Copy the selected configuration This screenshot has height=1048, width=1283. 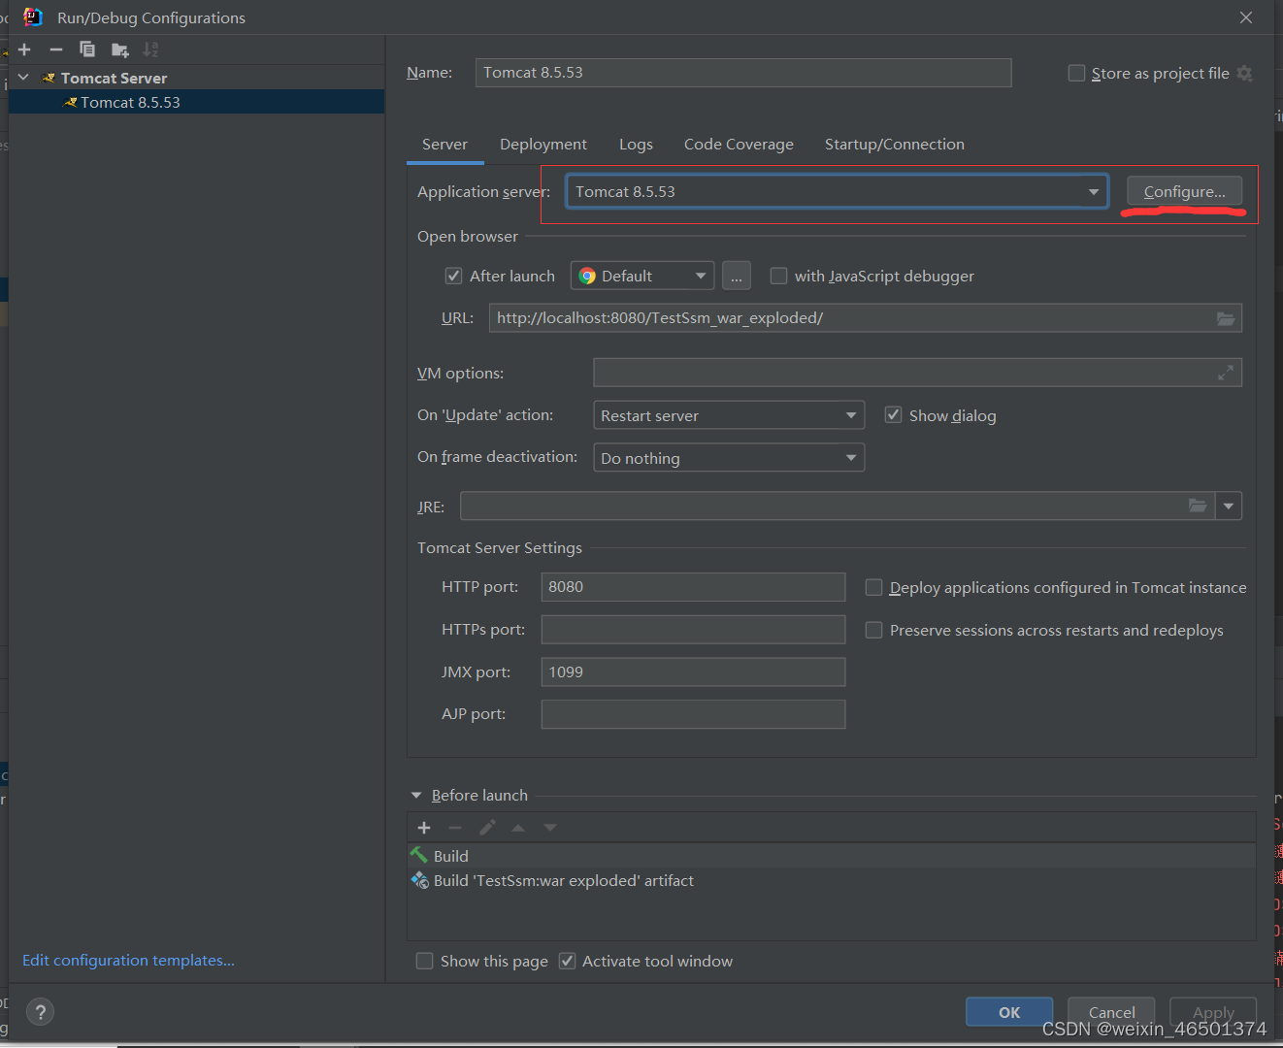(87, 49)
